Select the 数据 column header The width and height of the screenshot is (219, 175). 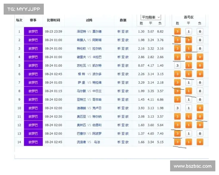(123, 20)
